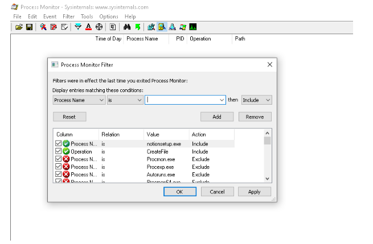Click red exclude icon on Procexp.exe row
Screen dimensions: 373x244
coord(66,167)
